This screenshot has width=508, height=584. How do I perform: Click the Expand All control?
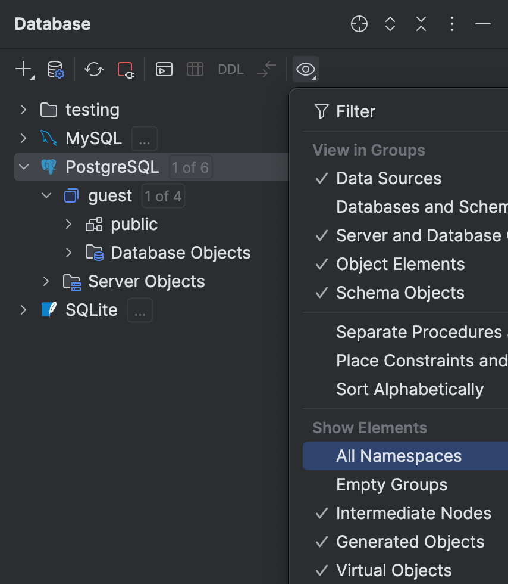tap(390, 24)
